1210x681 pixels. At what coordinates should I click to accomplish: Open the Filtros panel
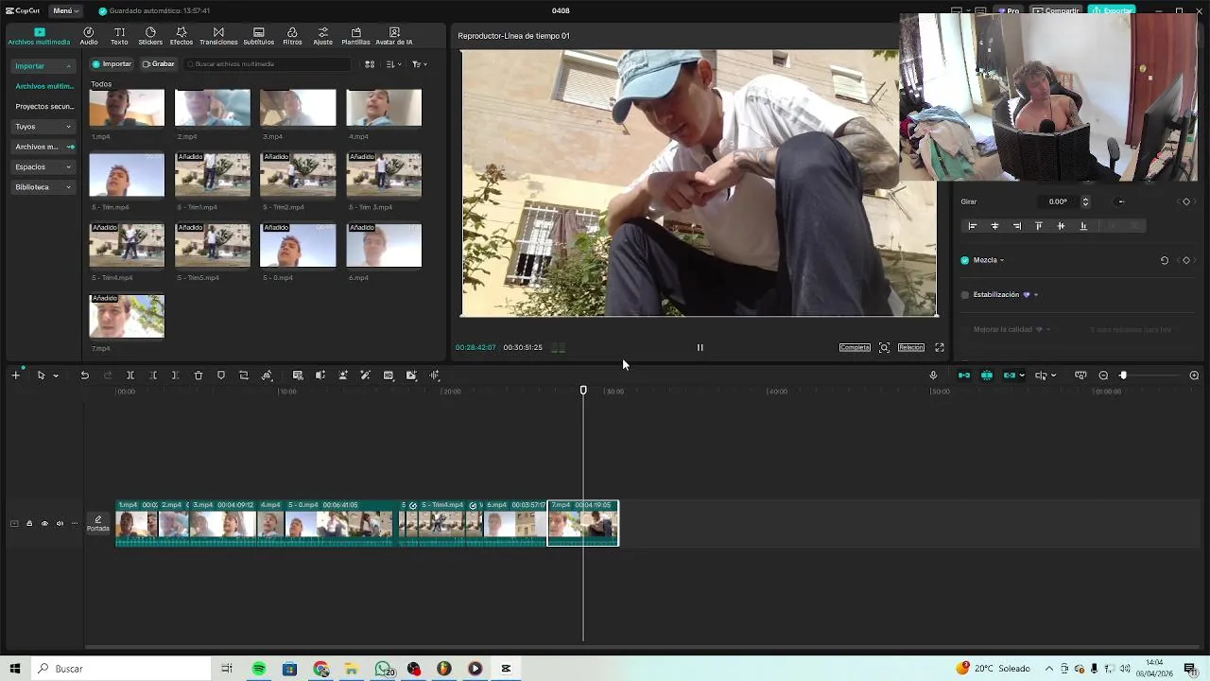coord(292,36)
